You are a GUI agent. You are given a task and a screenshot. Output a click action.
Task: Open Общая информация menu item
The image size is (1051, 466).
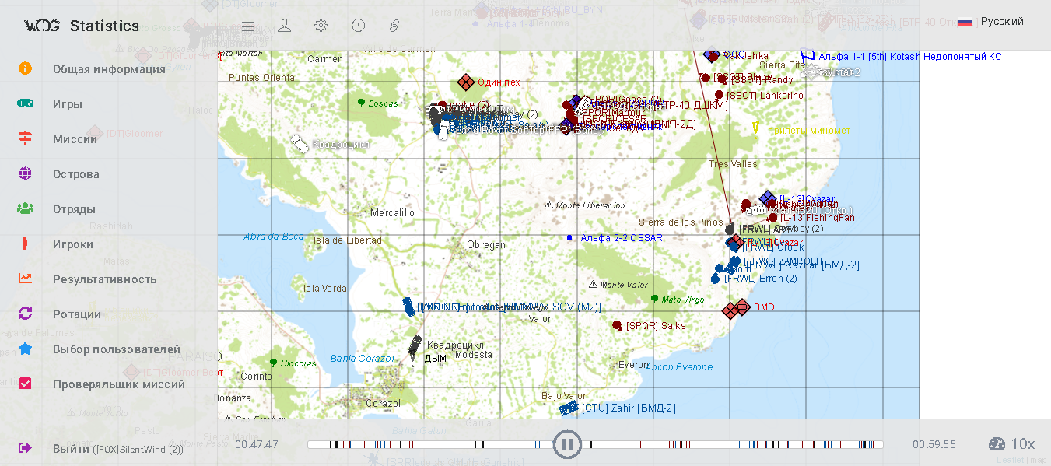pos(109,69)
